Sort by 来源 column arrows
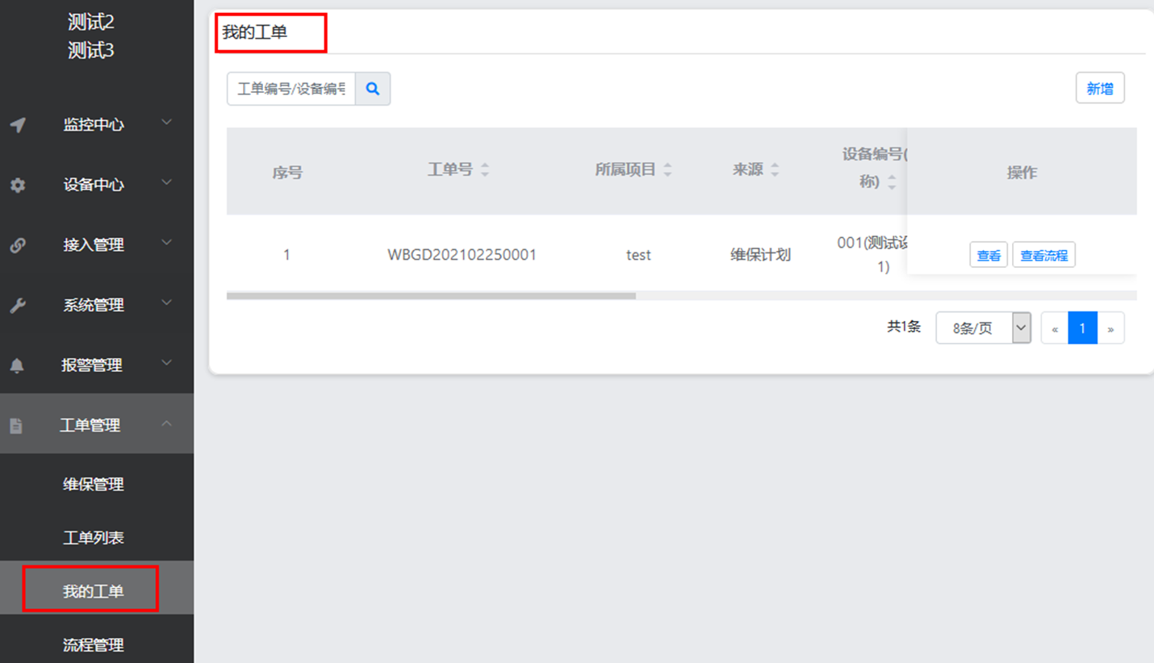This screenshot has height=663, width=1154. tap(775, 169)
